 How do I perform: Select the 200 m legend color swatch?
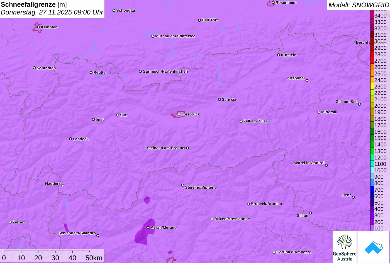click(x=372, y=222)
